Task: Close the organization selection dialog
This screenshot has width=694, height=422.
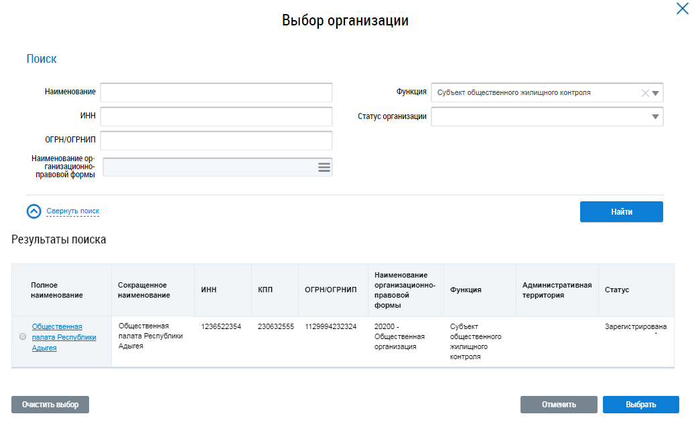Action: tap(683, 9)
